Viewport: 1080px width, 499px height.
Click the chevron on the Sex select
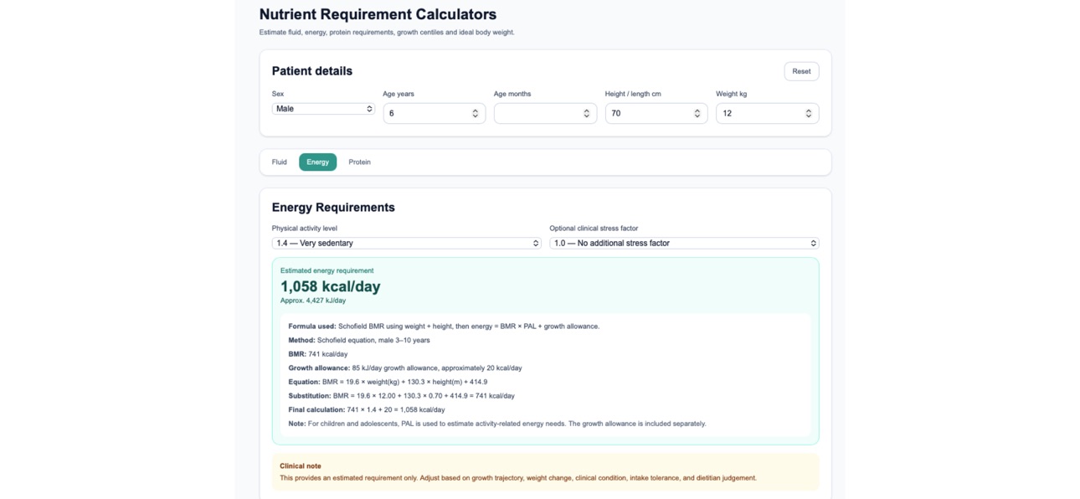369,109
